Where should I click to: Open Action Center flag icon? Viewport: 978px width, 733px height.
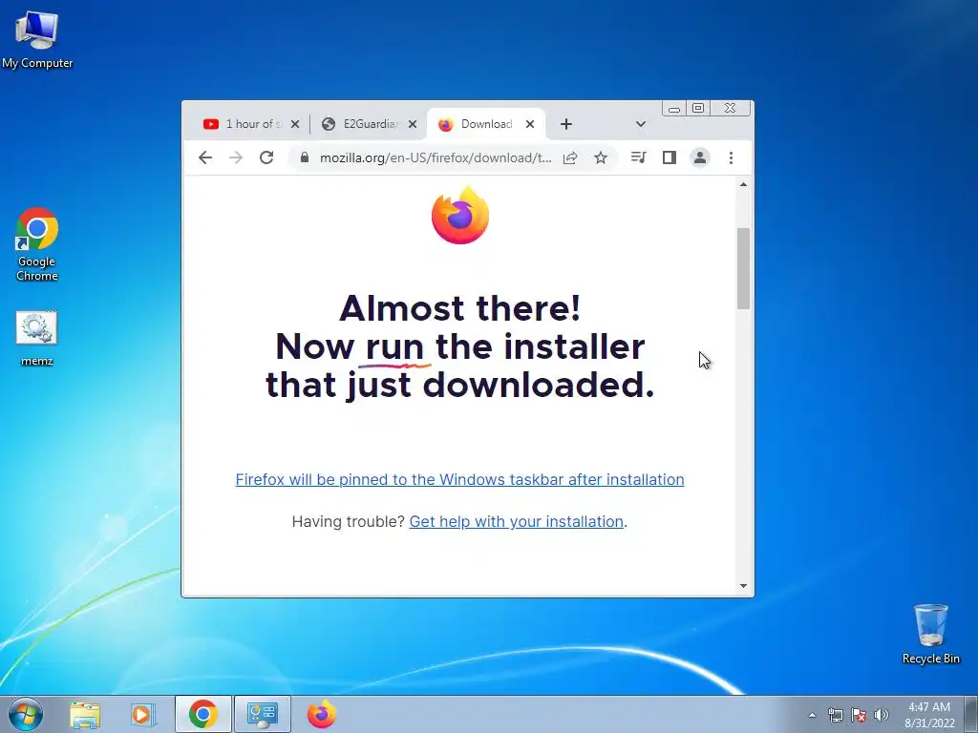859,715
